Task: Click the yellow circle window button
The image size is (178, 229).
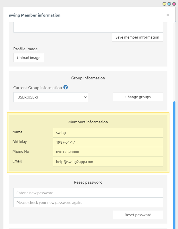Action: pyautogui.click(x=165, y=4)
